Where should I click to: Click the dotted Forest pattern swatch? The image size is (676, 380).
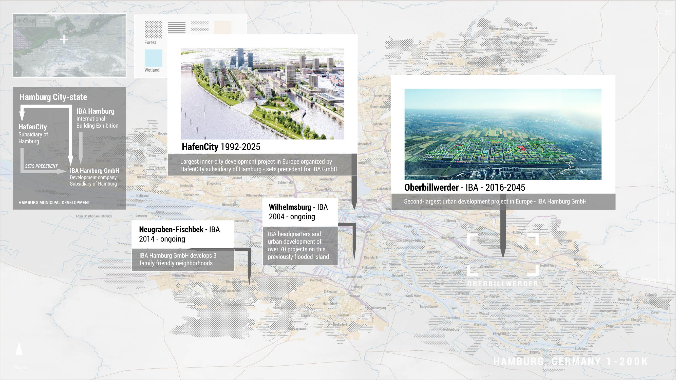pos(154,29)
